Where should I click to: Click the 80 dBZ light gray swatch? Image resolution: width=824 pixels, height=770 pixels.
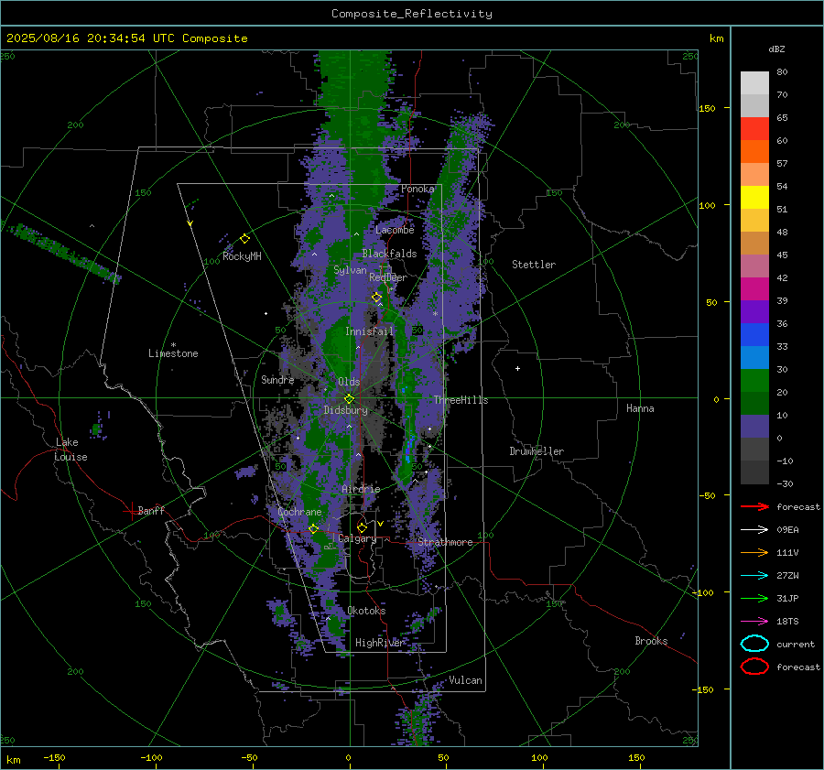754,83
